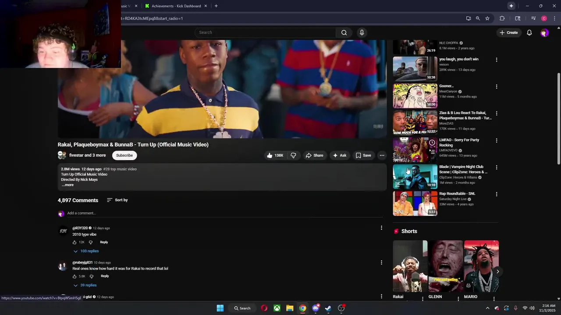Subscribe to fivestar channel
Image resolution: width=561 pixels, height=315 pixels.
(124, 155)
